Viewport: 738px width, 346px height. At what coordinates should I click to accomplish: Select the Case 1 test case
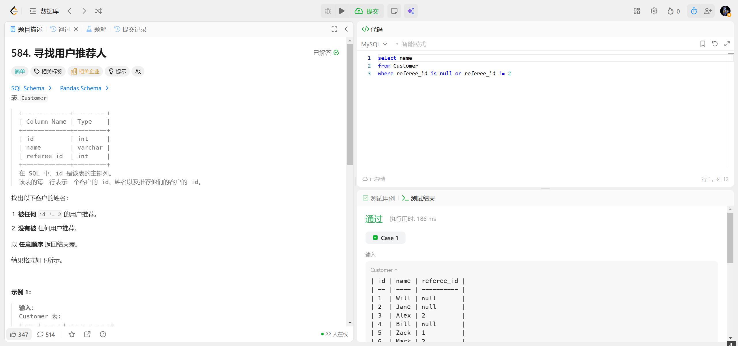(x=385, y=238)
